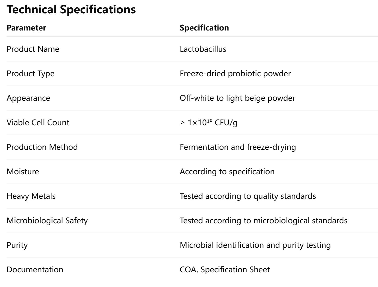Click the Appearance parameter label

click(28, 98)
